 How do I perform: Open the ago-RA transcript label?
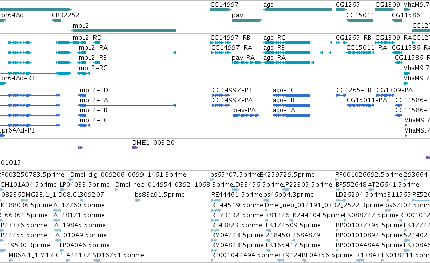point(274,58)
